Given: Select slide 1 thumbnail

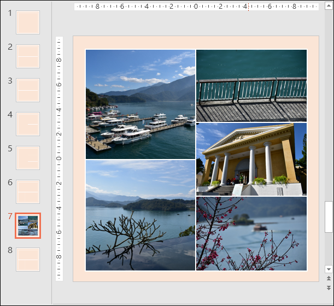Looking at the screenshot, I should tap(28, 22).
